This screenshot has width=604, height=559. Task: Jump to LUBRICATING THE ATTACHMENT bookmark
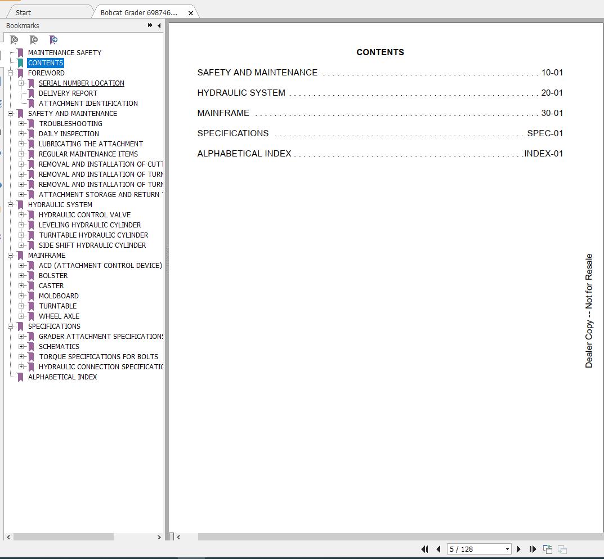[91, 144]
